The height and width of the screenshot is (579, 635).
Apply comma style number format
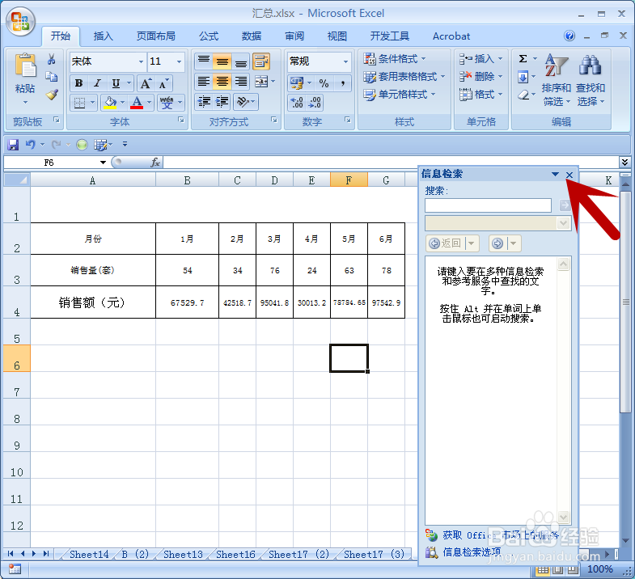(343, 83)
